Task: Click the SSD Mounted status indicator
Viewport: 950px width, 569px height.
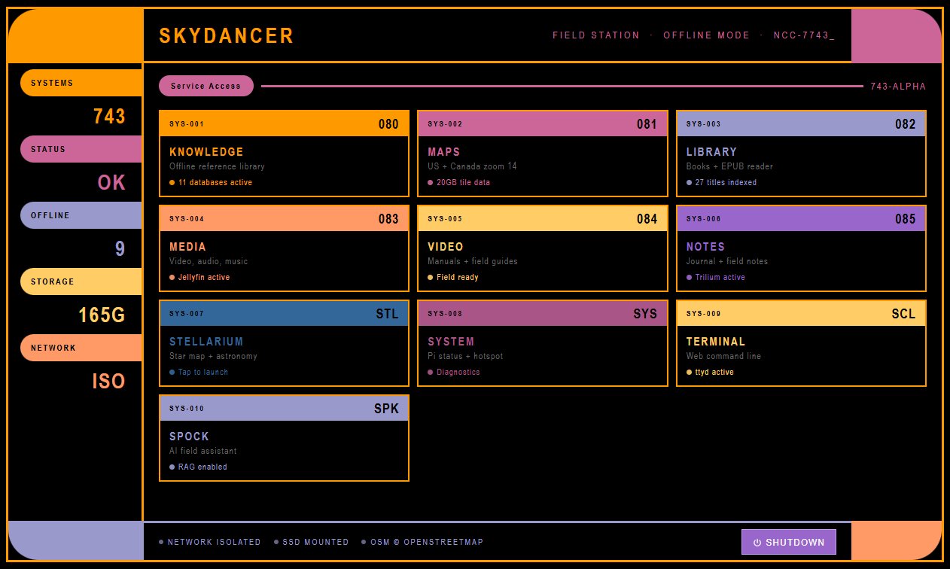Action: [x=312, y=542]
